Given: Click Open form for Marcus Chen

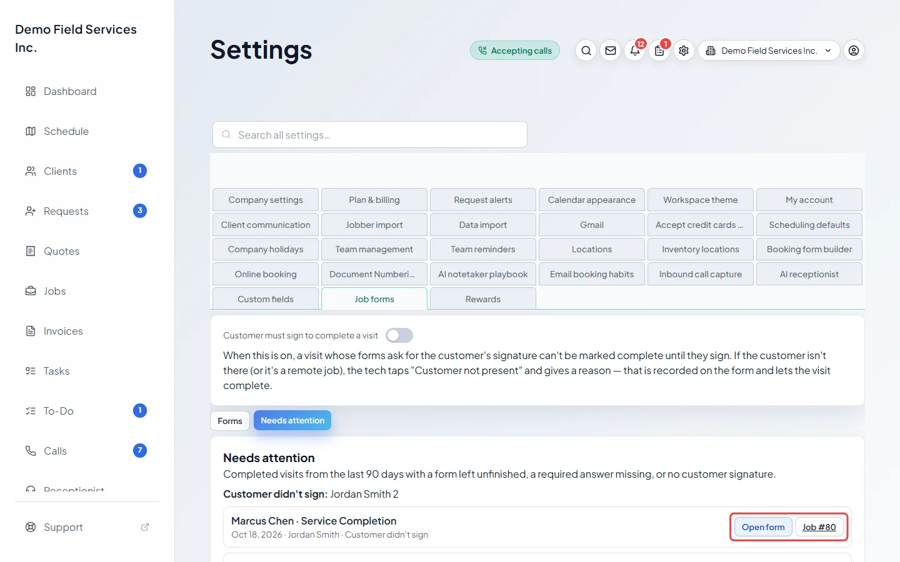Looking at the screenshot, I should pos(763,527).
